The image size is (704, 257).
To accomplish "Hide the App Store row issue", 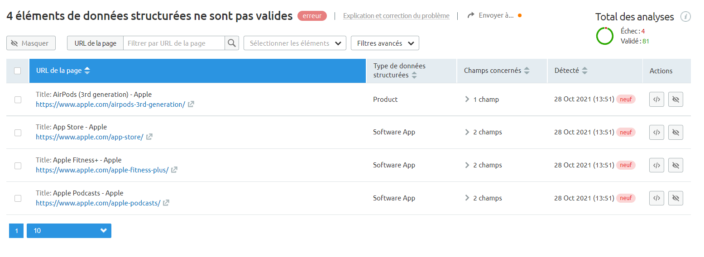I will (675, 132).
